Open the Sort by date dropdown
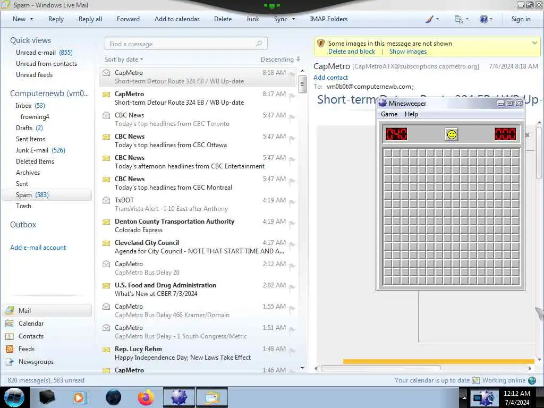The image size is (544, 408). [124, 59]
